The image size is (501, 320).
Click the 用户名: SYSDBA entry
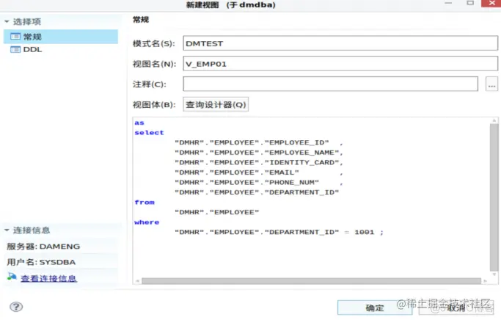click(41, 262)
